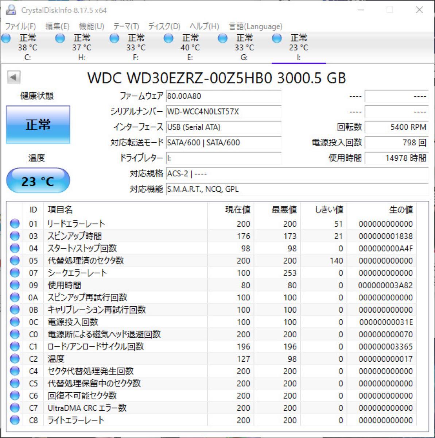Open the ディスク(D) menu
This screenshot has width=435, height=438.
(x=164, y=26)
